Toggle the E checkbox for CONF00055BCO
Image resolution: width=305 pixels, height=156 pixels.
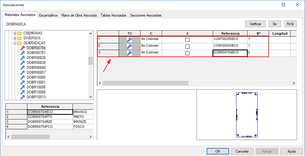pos(187,46)
